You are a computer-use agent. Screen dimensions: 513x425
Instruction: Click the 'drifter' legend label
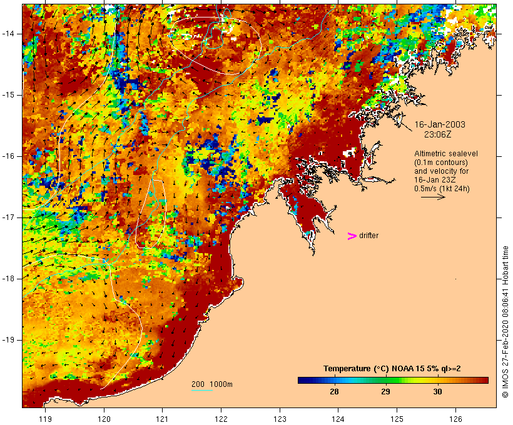coord(368,236)
